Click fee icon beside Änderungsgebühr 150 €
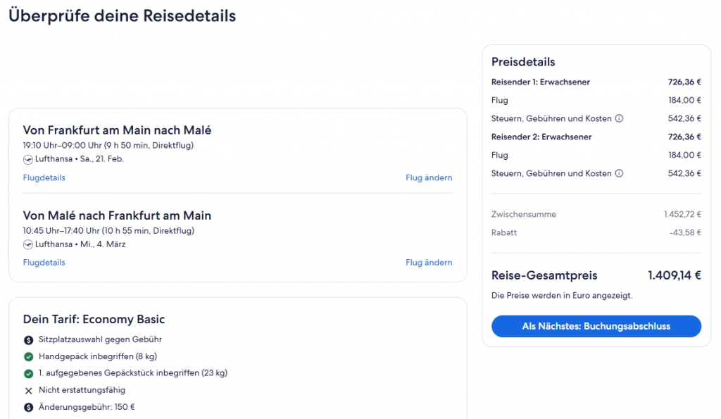The width and height of the screenshot is (721, 419). point(29,407)
